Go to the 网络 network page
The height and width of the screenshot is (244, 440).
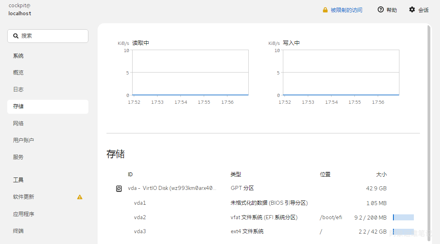(18, 123)
